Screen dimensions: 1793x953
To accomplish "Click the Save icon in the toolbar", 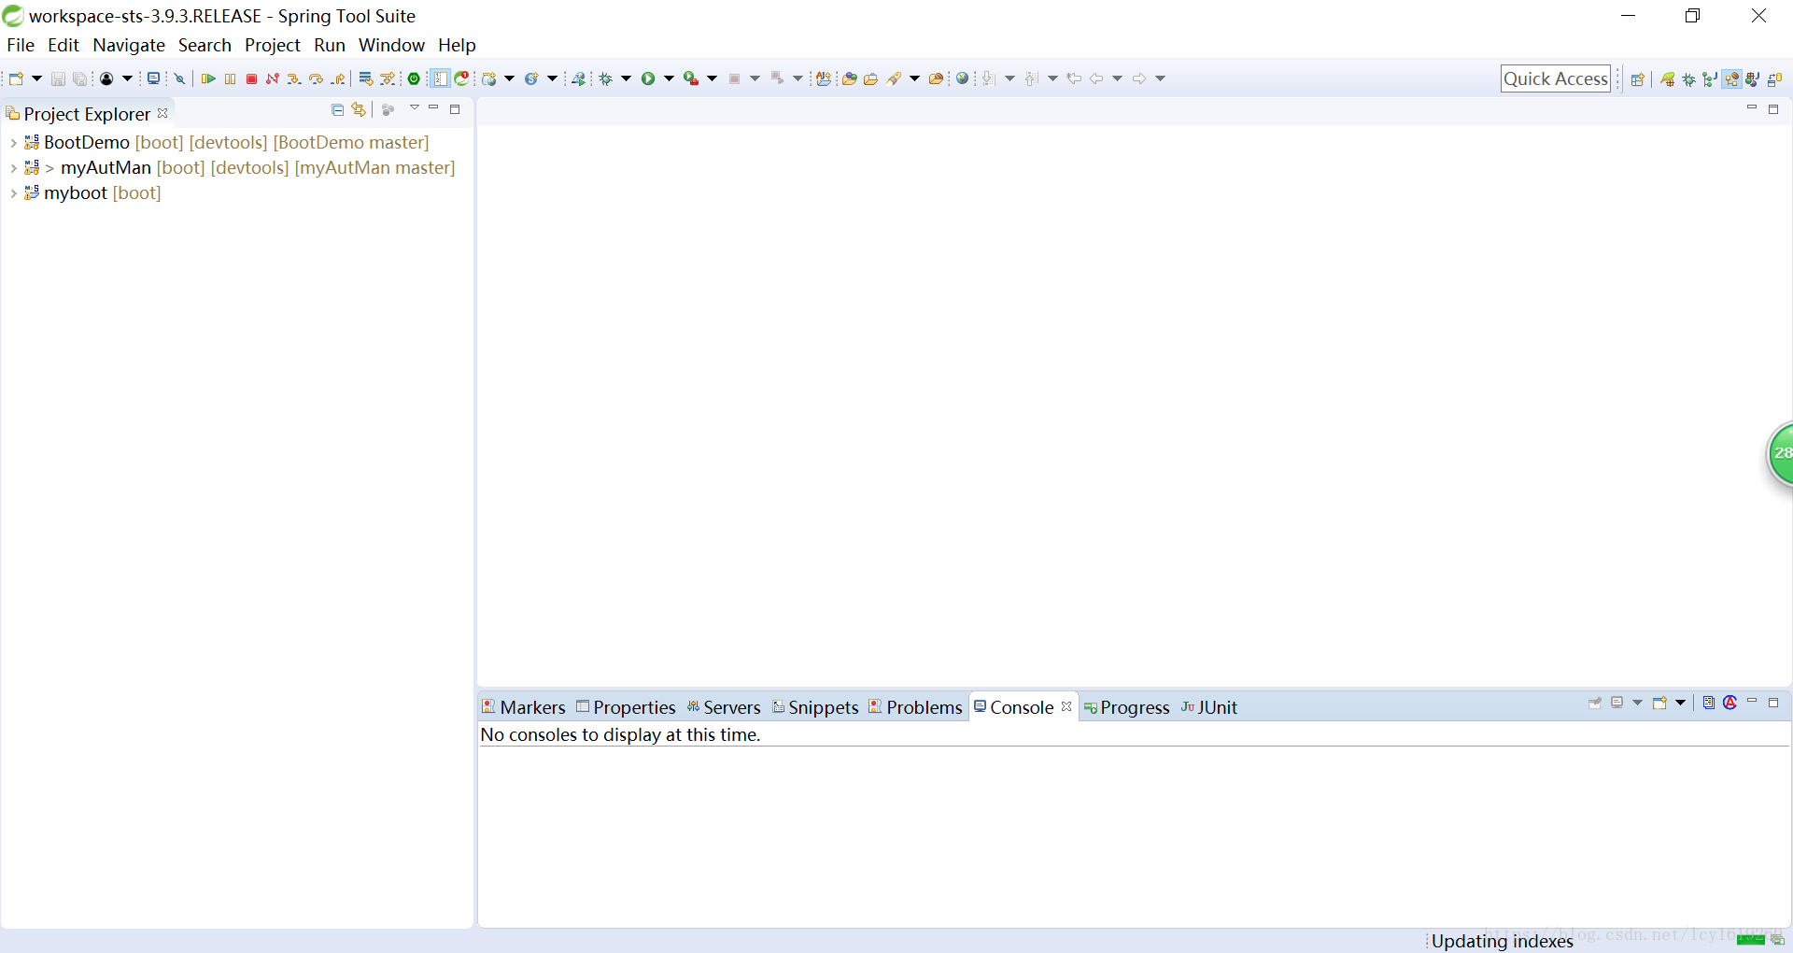I will click(x=58, y=78).
